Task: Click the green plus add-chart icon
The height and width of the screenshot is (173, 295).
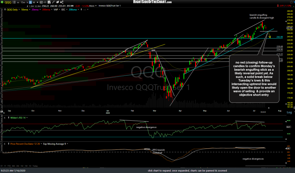Action: click(2, 2)
